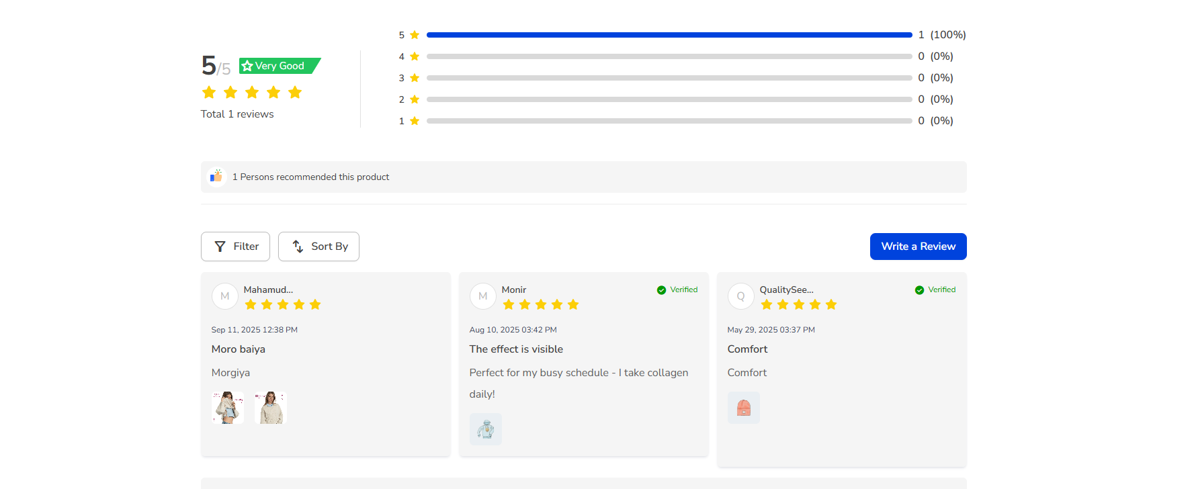Click the Q avatar of QualitySee

pos(740,296)
